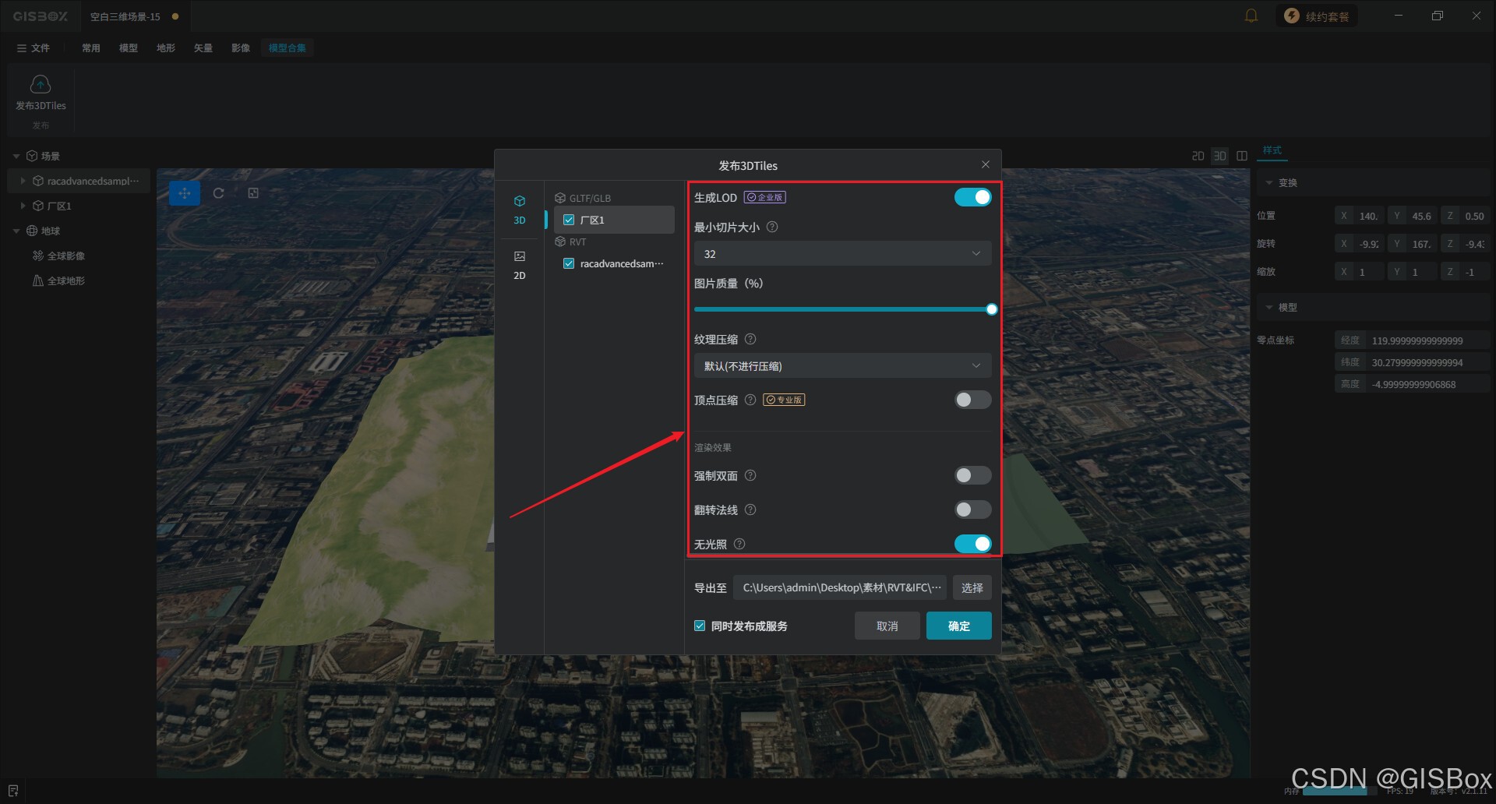Click the GLTF/GLB group cube icon
This screenshot has height=804, width=1496.
(559, 198)
